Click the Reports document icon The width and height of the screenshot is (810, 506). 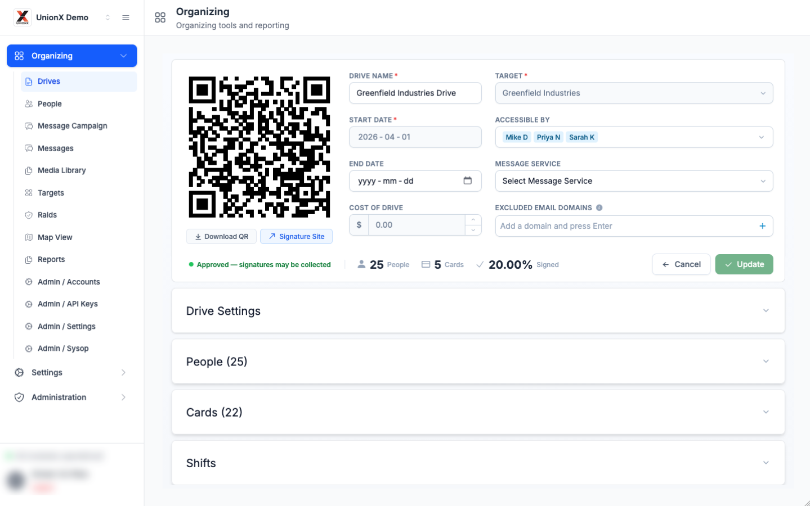29,259
